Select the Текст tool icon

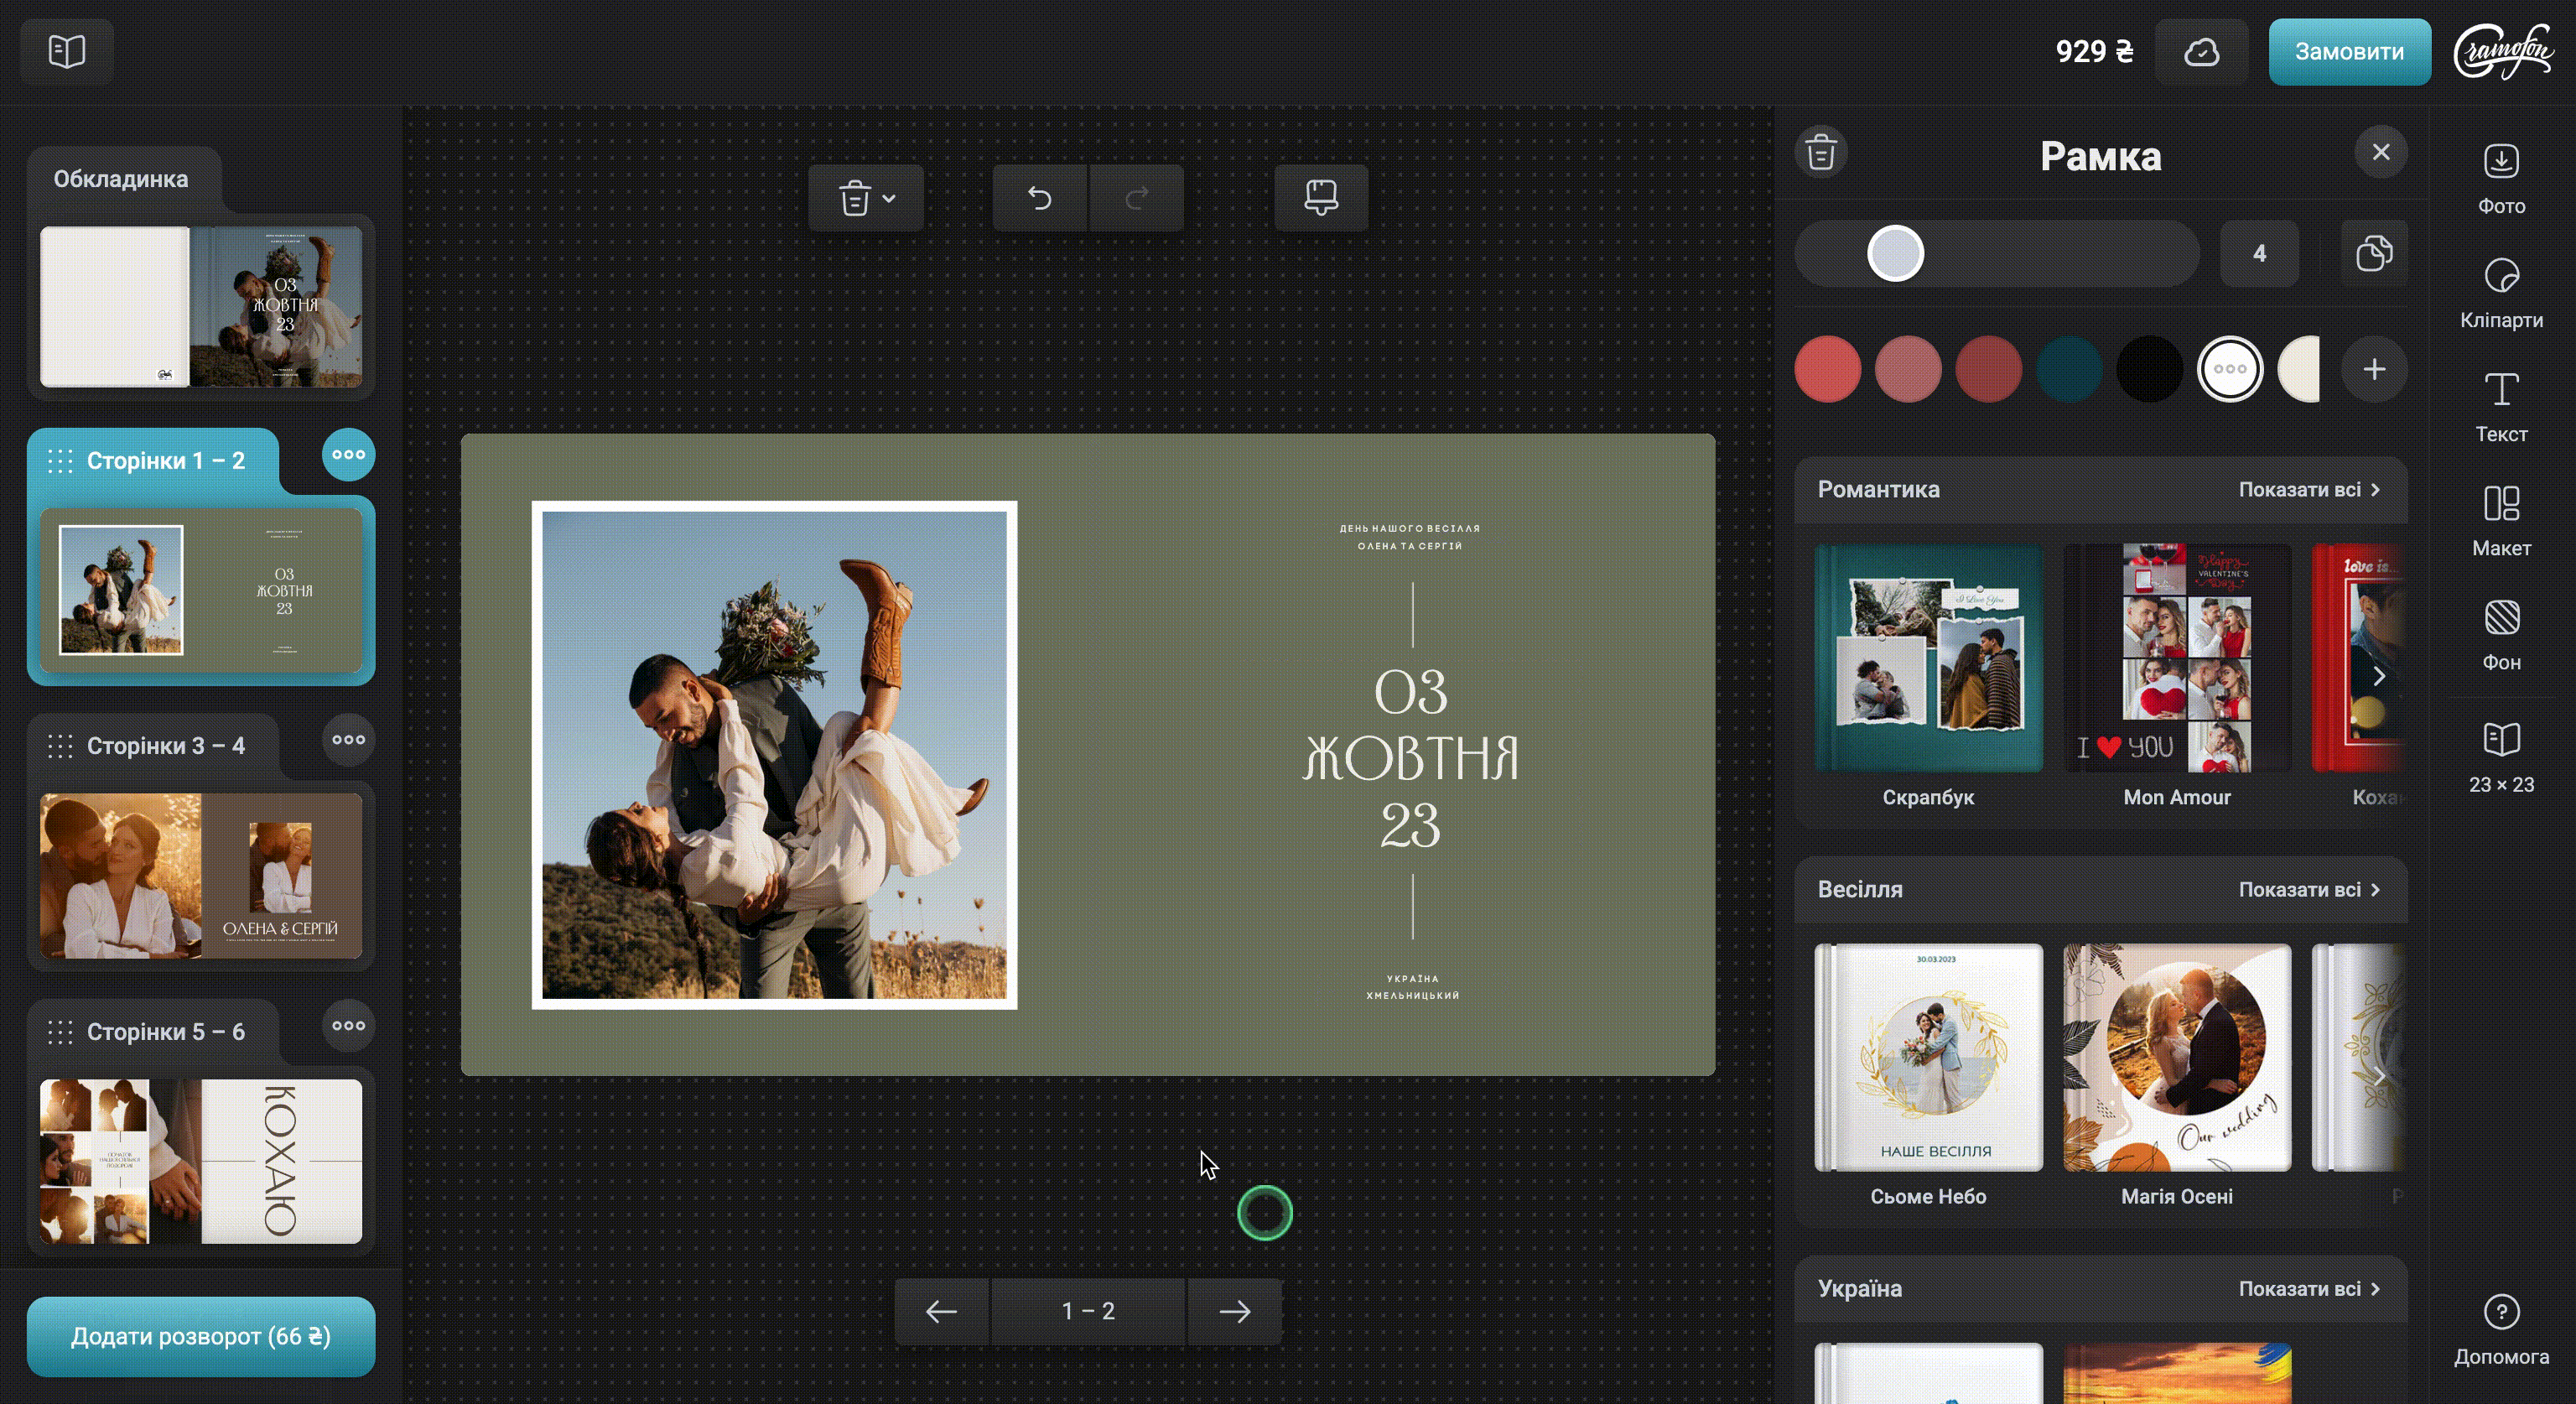tap(2501, 390)
